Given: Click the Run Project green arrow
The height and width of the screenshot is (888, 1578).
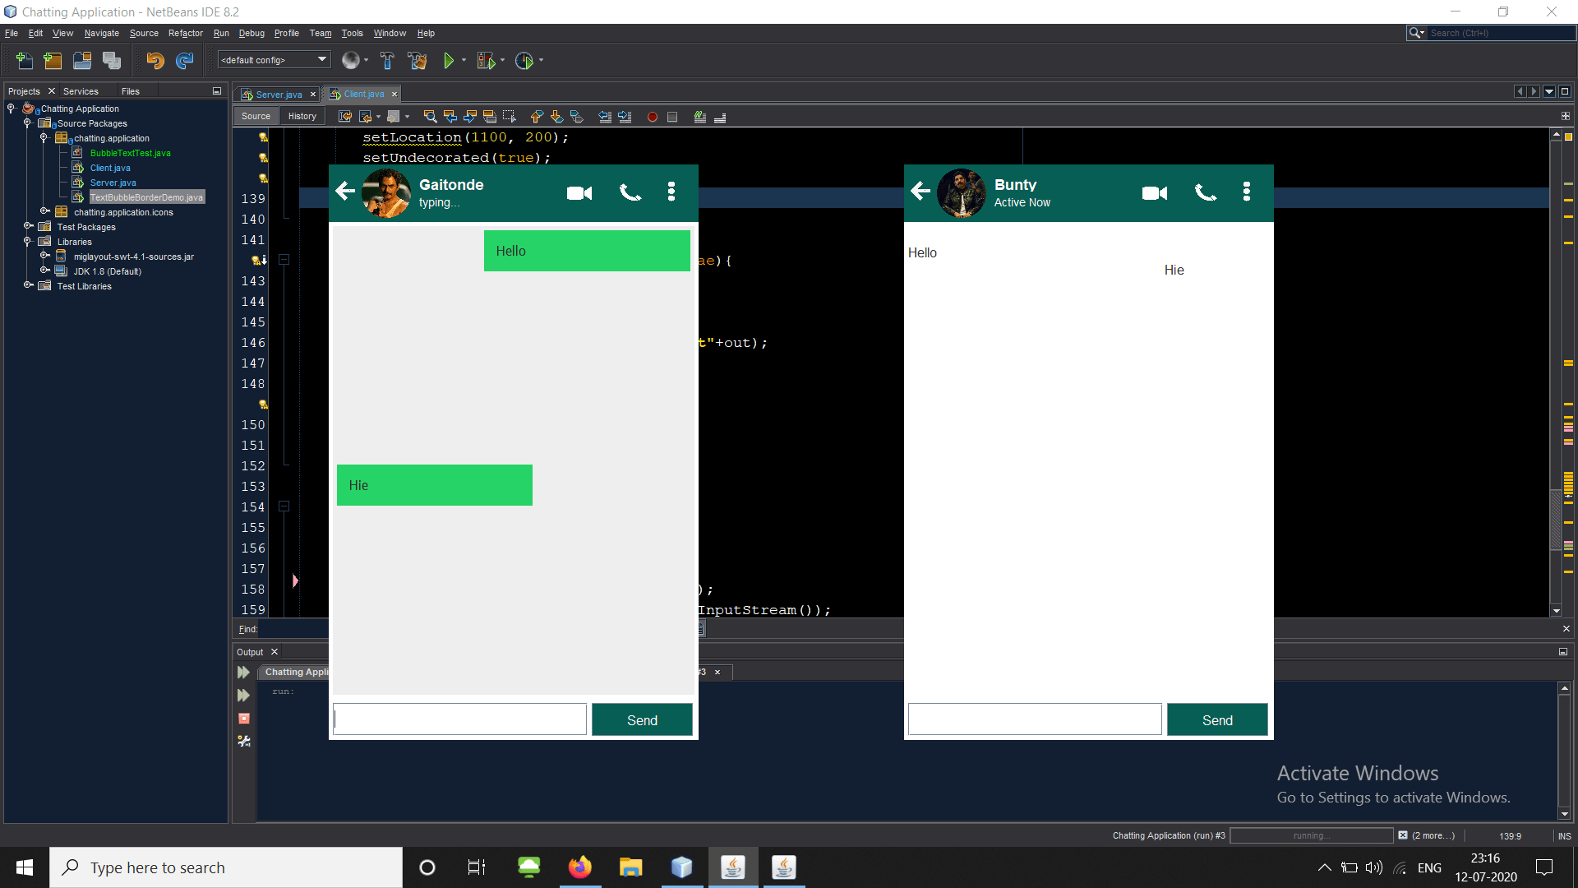Looking at the screenshot, I should [x=449, y=60].
